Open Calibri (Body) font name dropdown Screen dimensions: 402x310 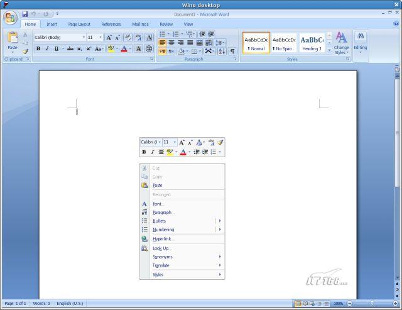(x=84, y=38)
